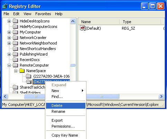Click the {2227A280-3AEA key folder icon
The height and width of the screenshot is (139, 167).
[x=28, y=76]
